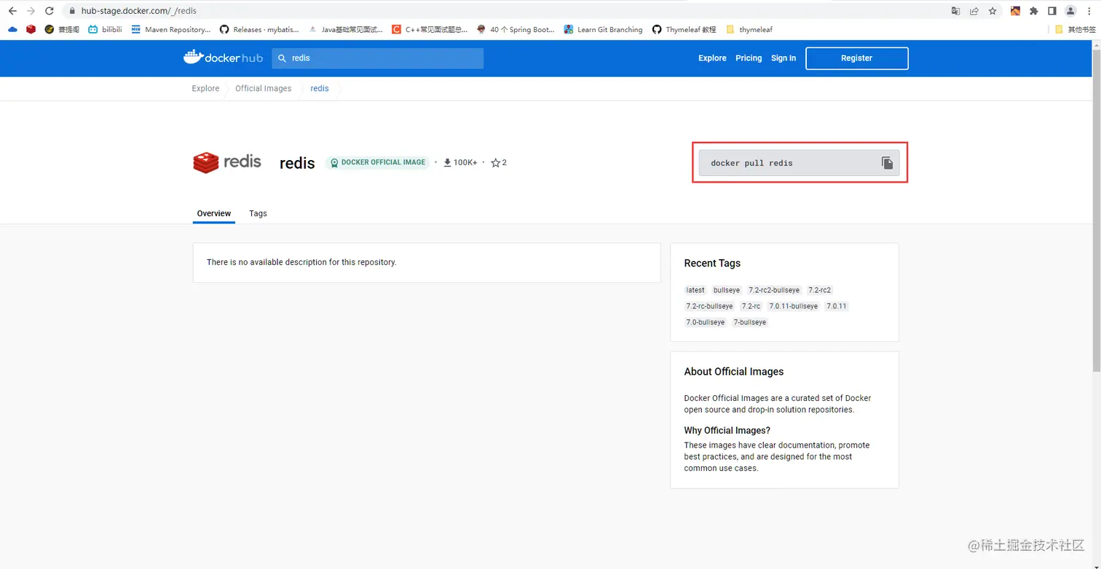1101x569 pixels.
Task: Click the About Official Images heading
Action: [734, 372]
